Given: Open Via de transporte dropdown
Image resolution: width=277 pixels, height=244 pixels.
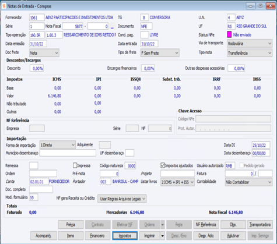Looking at the screenshot, I should pyautogui.click(x=250, y=44).
